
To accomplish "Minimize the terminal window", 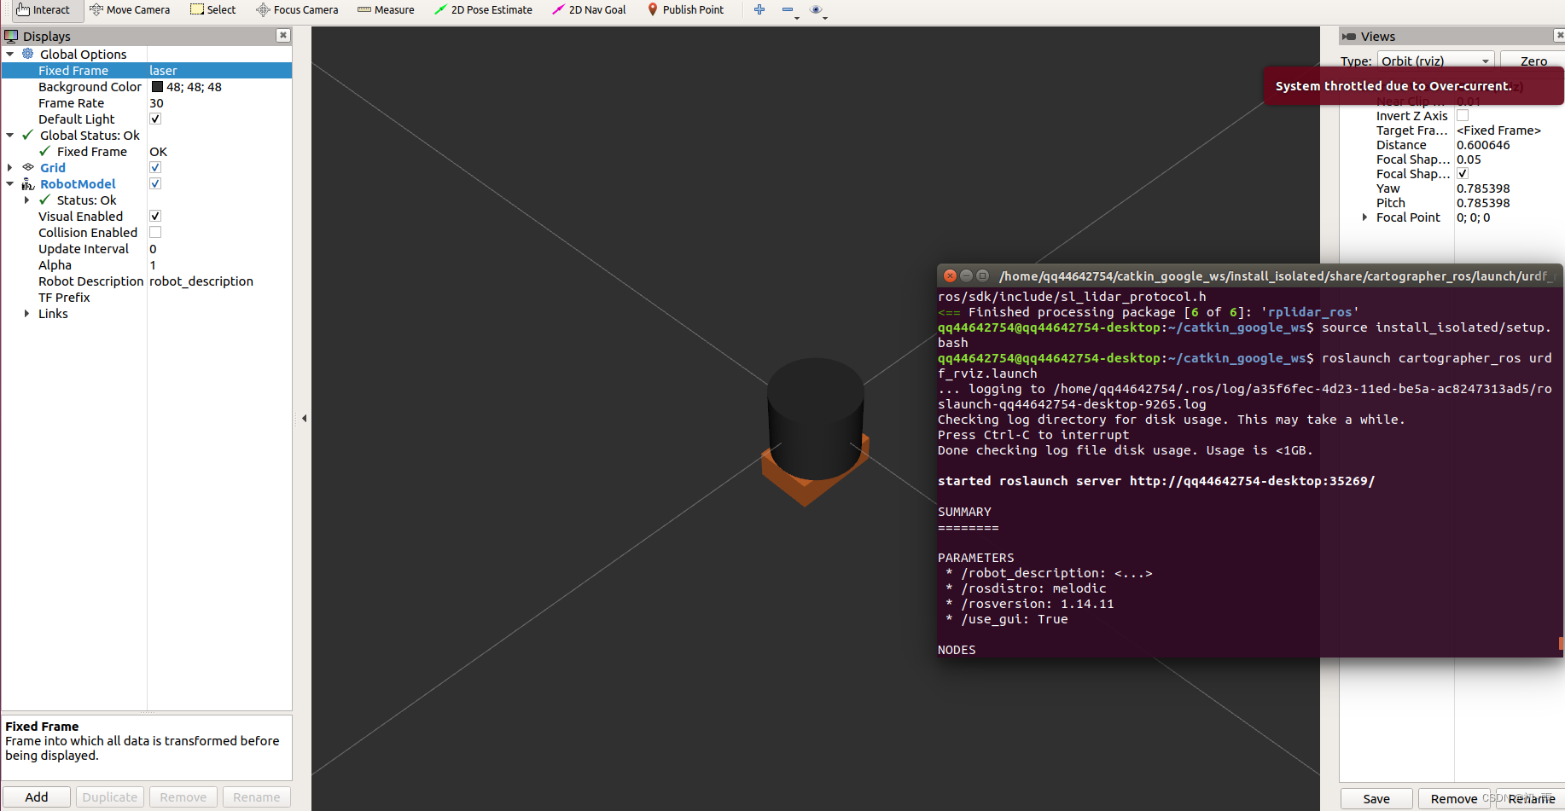I will [x=966, y=275].
